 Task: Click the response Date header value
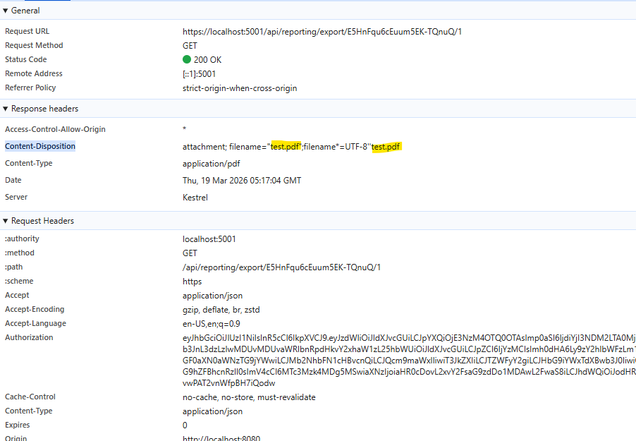242,181
